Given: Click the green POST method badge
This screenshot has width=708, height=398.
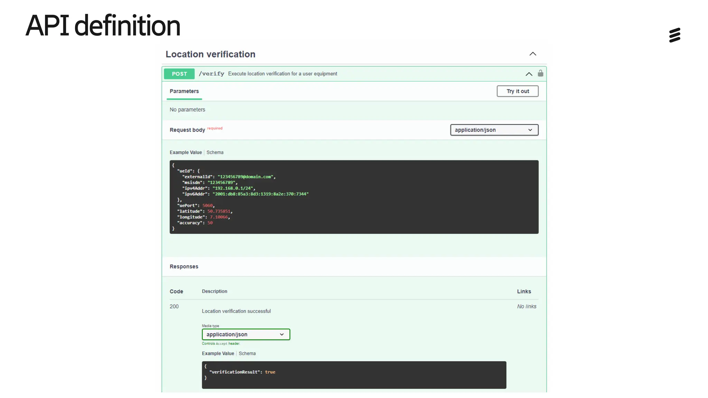Looking at the screenshot, I should pos(179,74).
